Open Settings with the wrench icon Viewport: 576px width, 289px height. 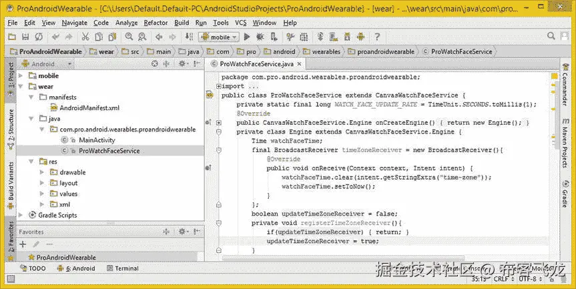(290, 37)
